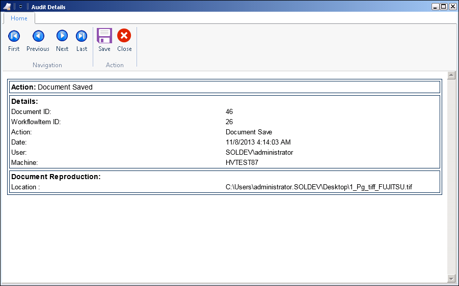Image resolution: width=459 pixels, height=286 pixels.
Task: Click the user 'SOLDEV\administrator'
Action: click(259, 153)
